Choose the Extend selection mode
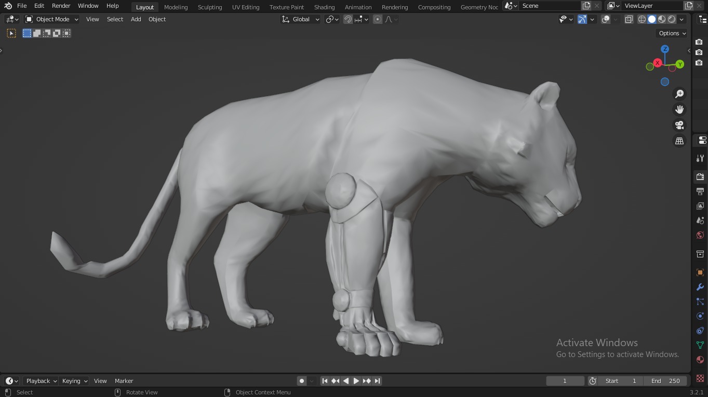708x397 pixels. point(37,33)
